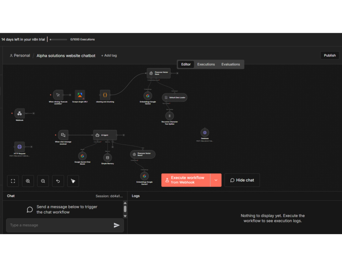This screenshot has width=342, height=256.
Task: Click the Session dd4a1 identifier
Action: 109,196
